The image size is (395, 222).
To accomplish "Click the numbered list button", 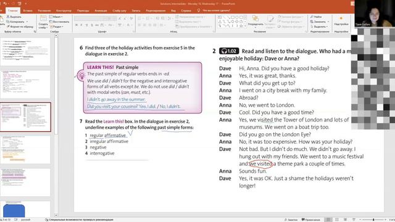I will (x=148, y=18).
